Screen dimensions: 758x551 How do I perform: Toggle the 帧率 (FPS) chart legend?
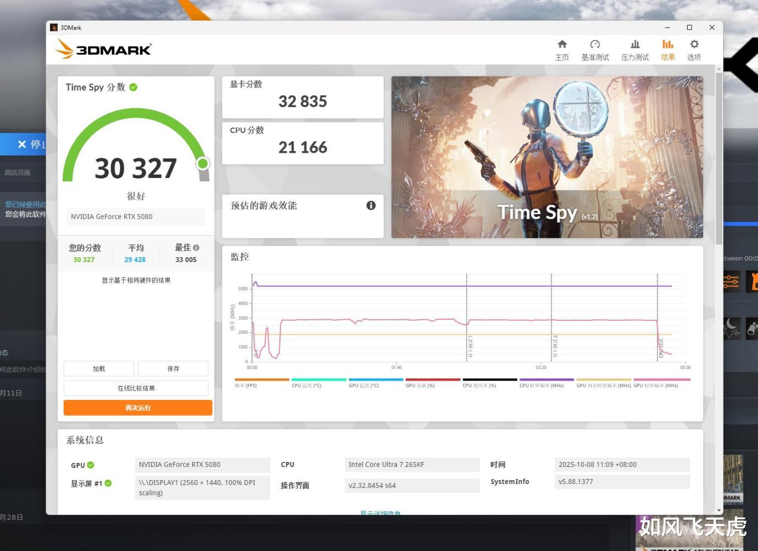(262, 382)
